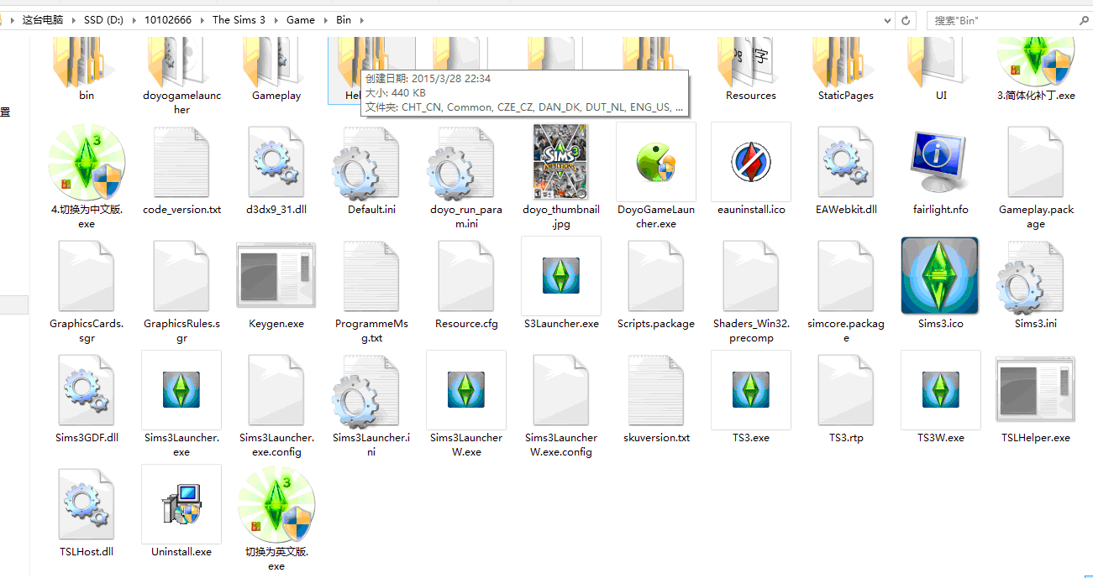
Task: Open the doyogamelauncher folder
Action: [x=181, y=77]
